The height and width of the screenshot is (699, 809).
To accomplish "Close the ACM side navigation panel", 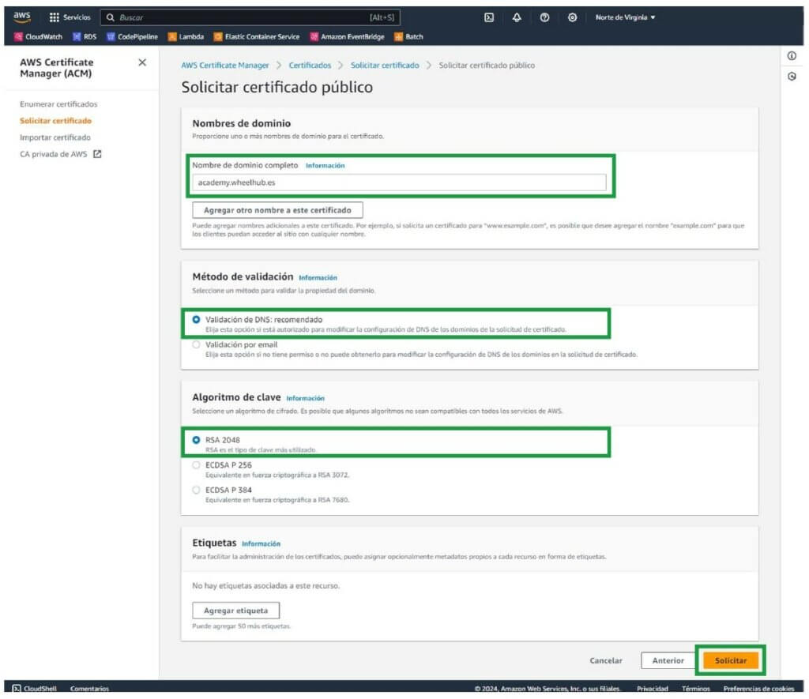I will pos(142,62).
